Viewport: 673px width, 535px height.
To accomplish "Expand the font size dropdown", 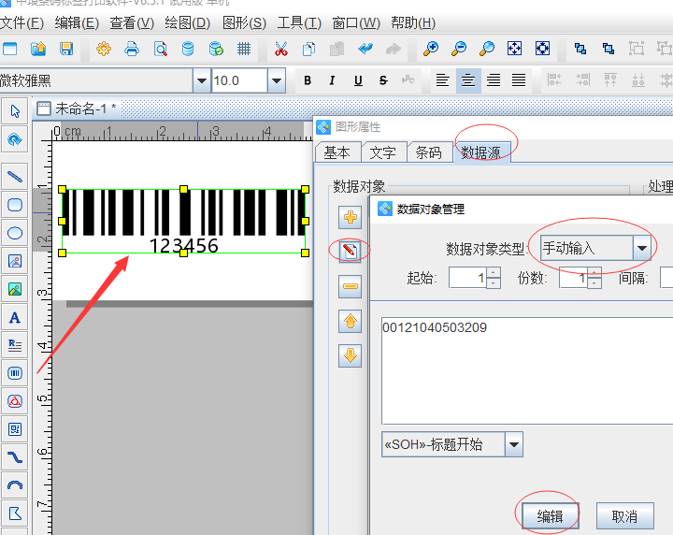I will click(277, 80).
